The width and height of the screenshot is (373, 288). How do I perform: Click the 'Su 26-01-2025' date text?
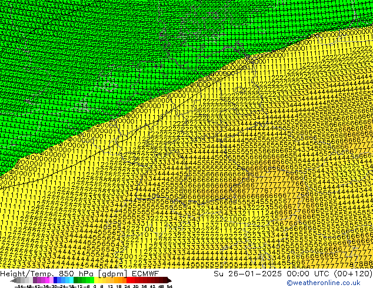(x=248, y=274)
